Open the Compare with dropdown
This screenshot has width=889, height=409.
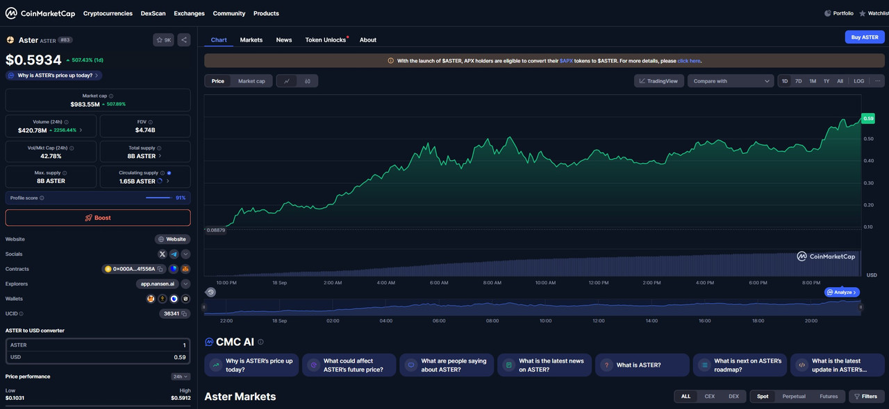(x=731, y=81)
